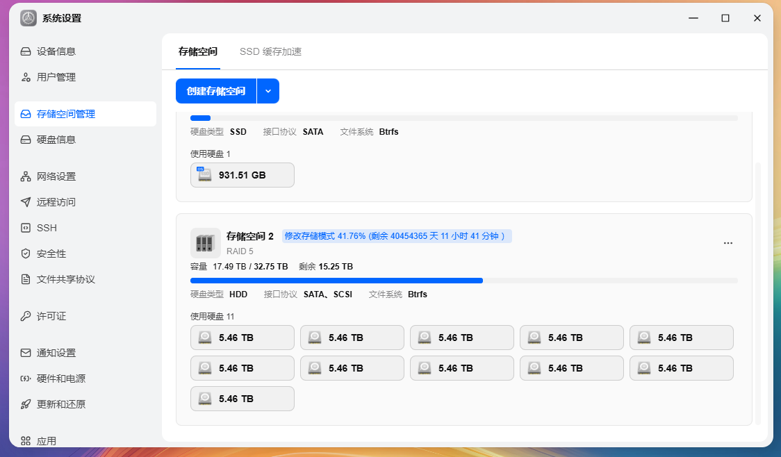Click the 17.49 TB / 32.75 TB capacity text
Screen dimensions: 781x457
[x=250, y=267]
